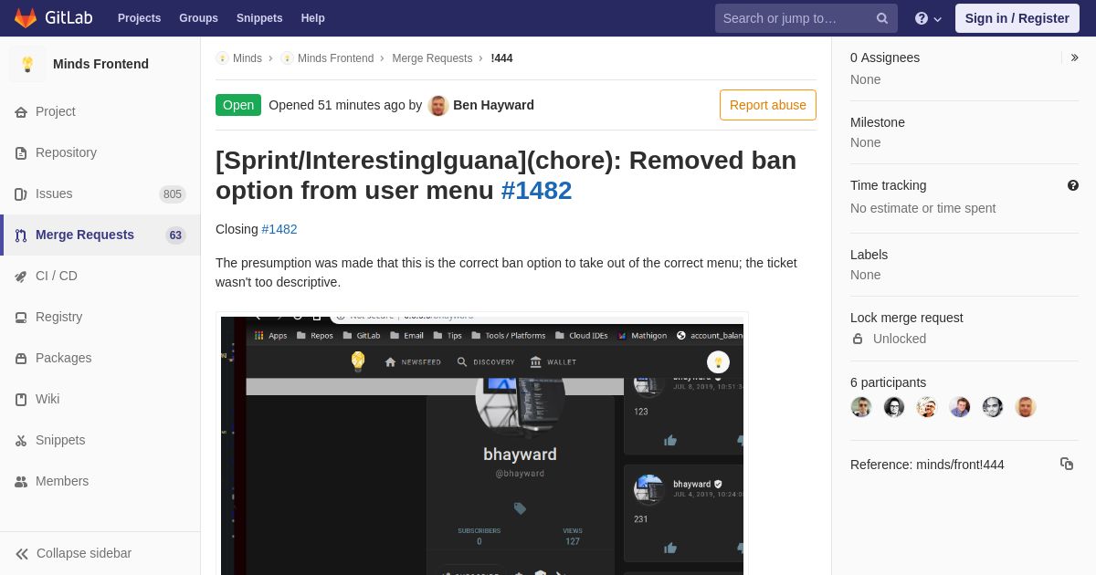1096x575 pixels.
Task: Open Repository in the sidebar
Action: point(66,152)
